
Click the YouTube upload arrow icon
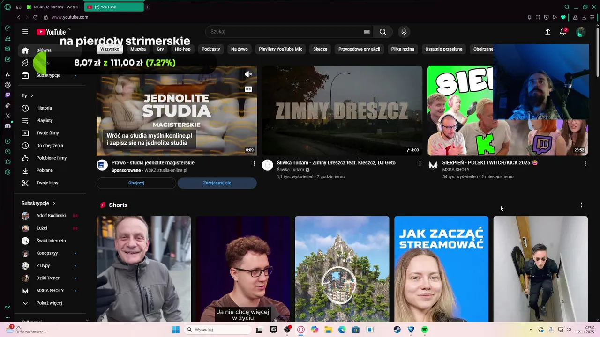pos(547,32)
